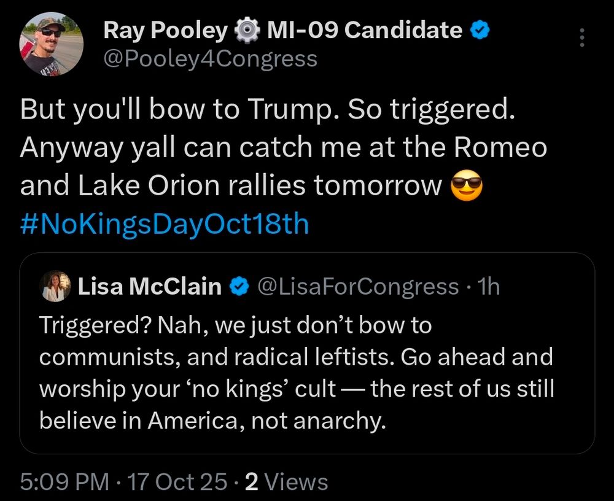The image size is (614, 501).
Task: Open Lisa McClain's small avatar
Action: coord(55,287)
